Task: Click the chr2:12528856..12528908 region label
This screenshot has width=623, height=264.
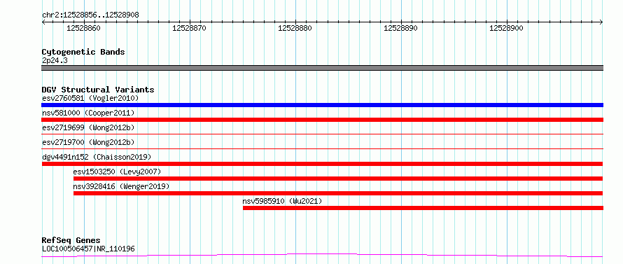Action: pos(90,15)
